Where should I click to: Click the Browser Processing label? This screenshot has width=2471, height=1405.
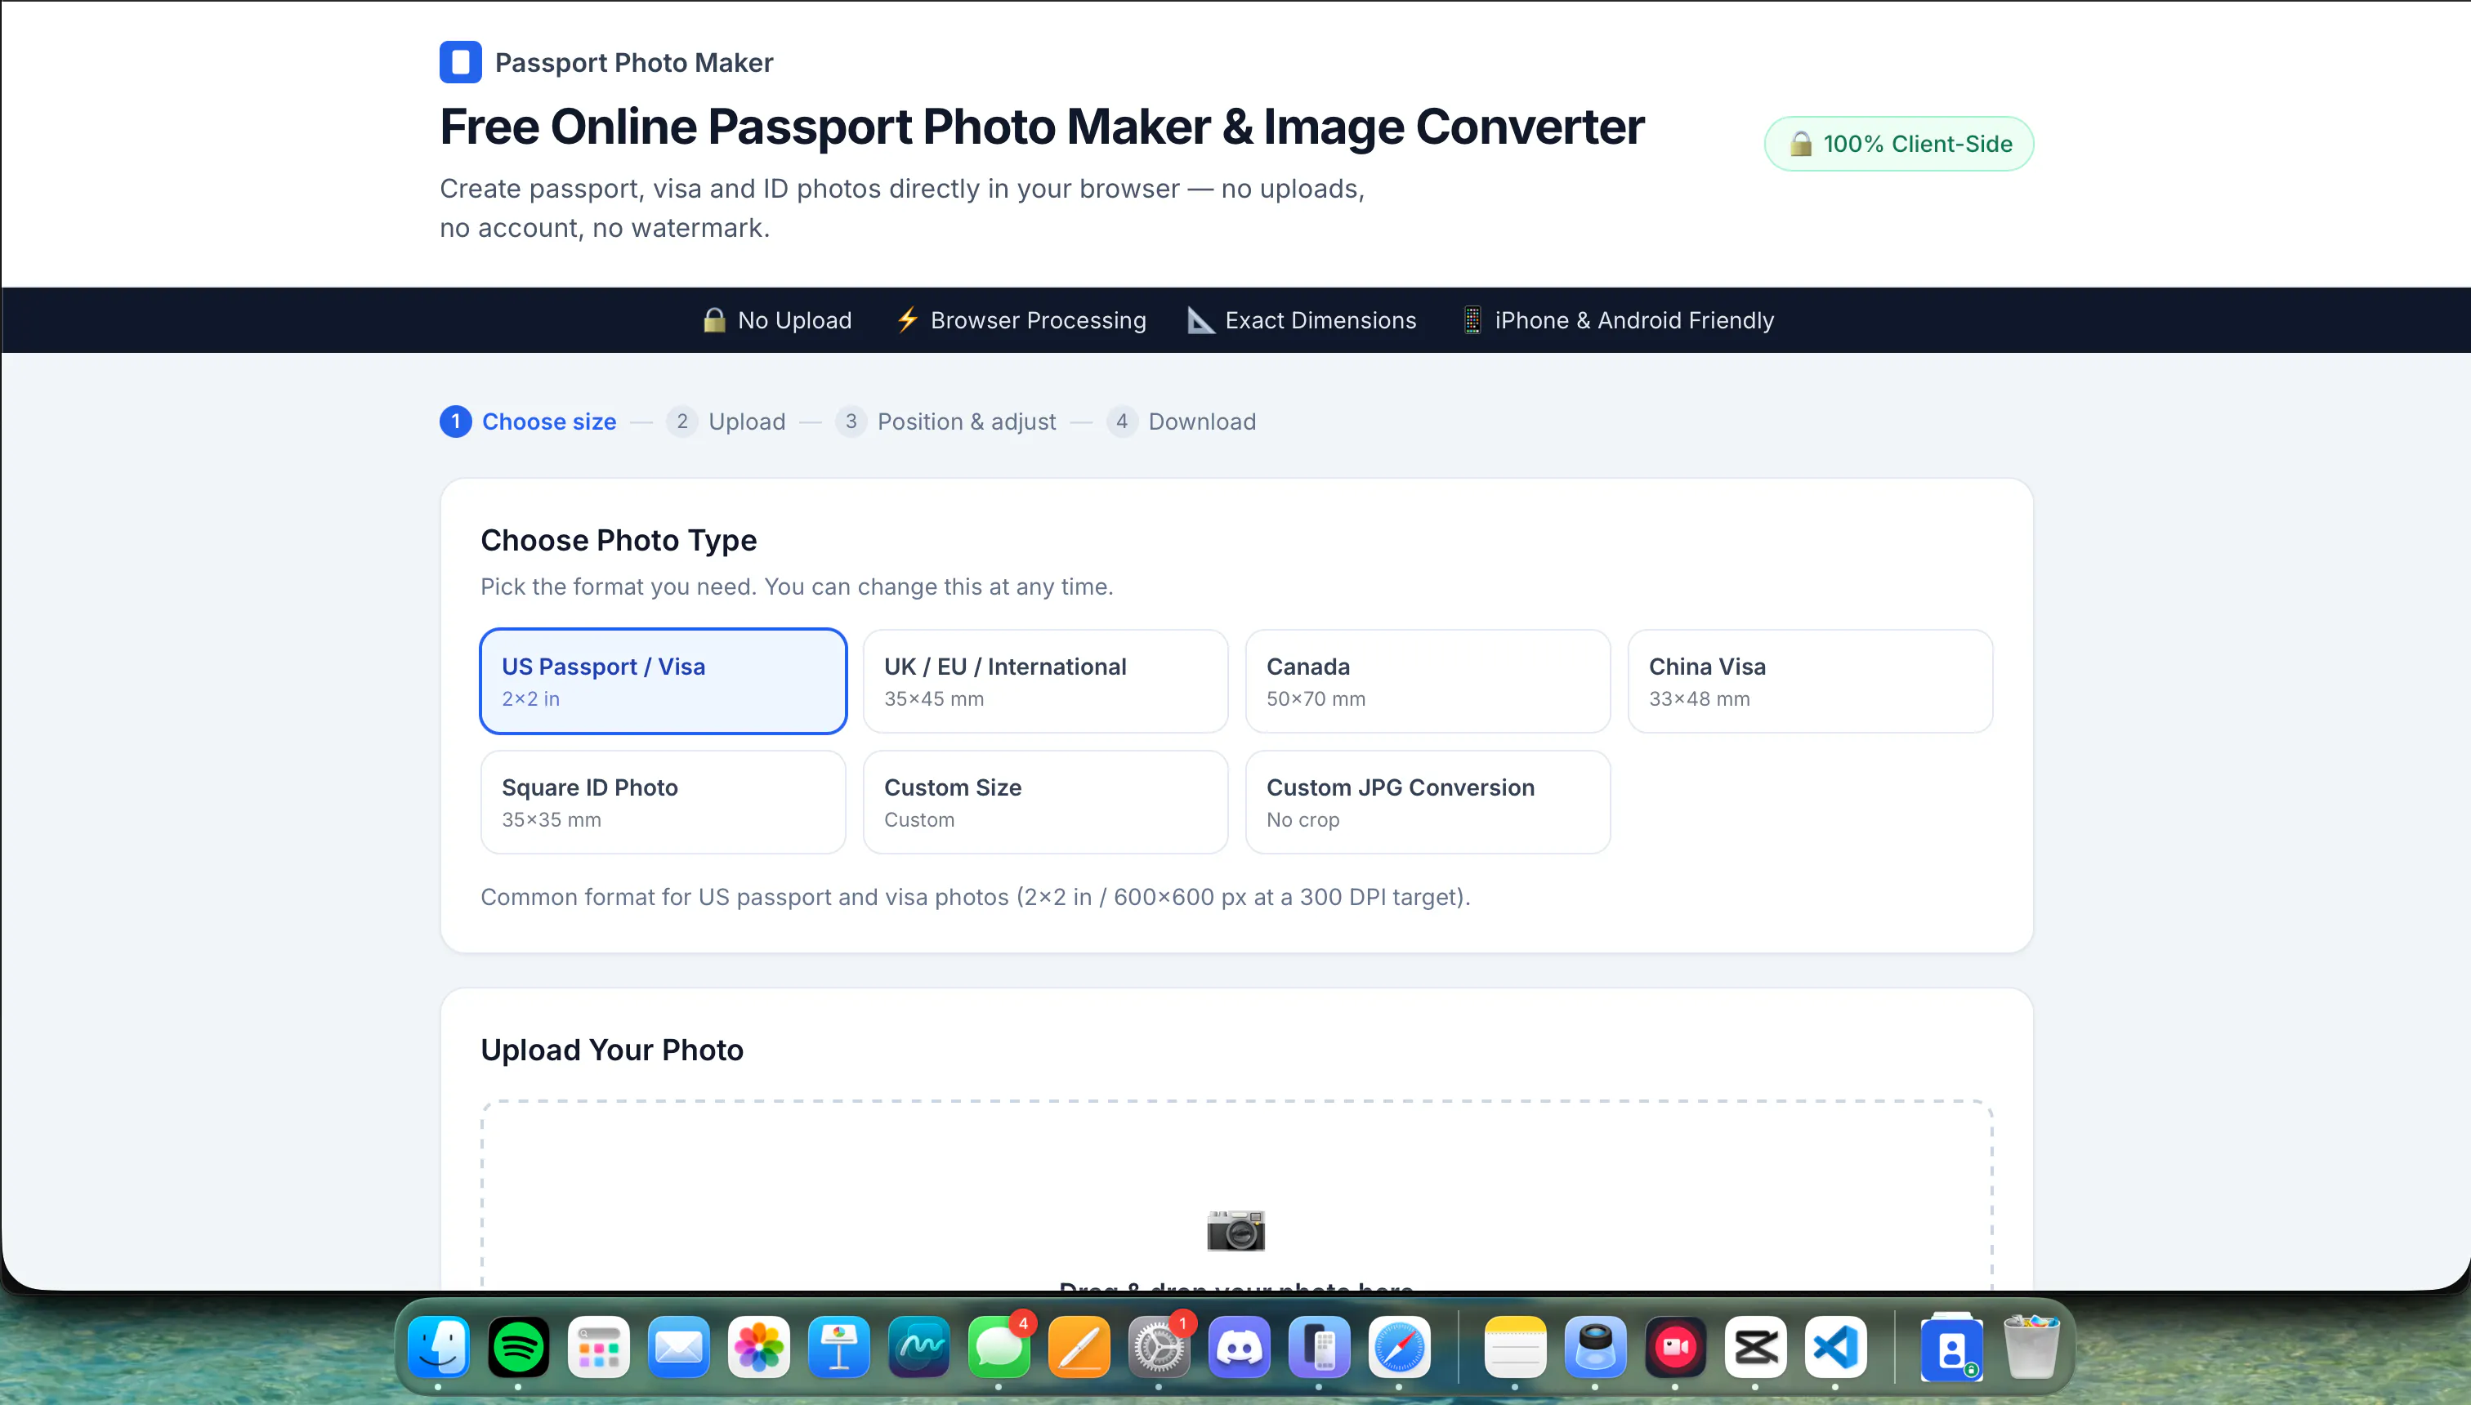[x=1039, y=320]
